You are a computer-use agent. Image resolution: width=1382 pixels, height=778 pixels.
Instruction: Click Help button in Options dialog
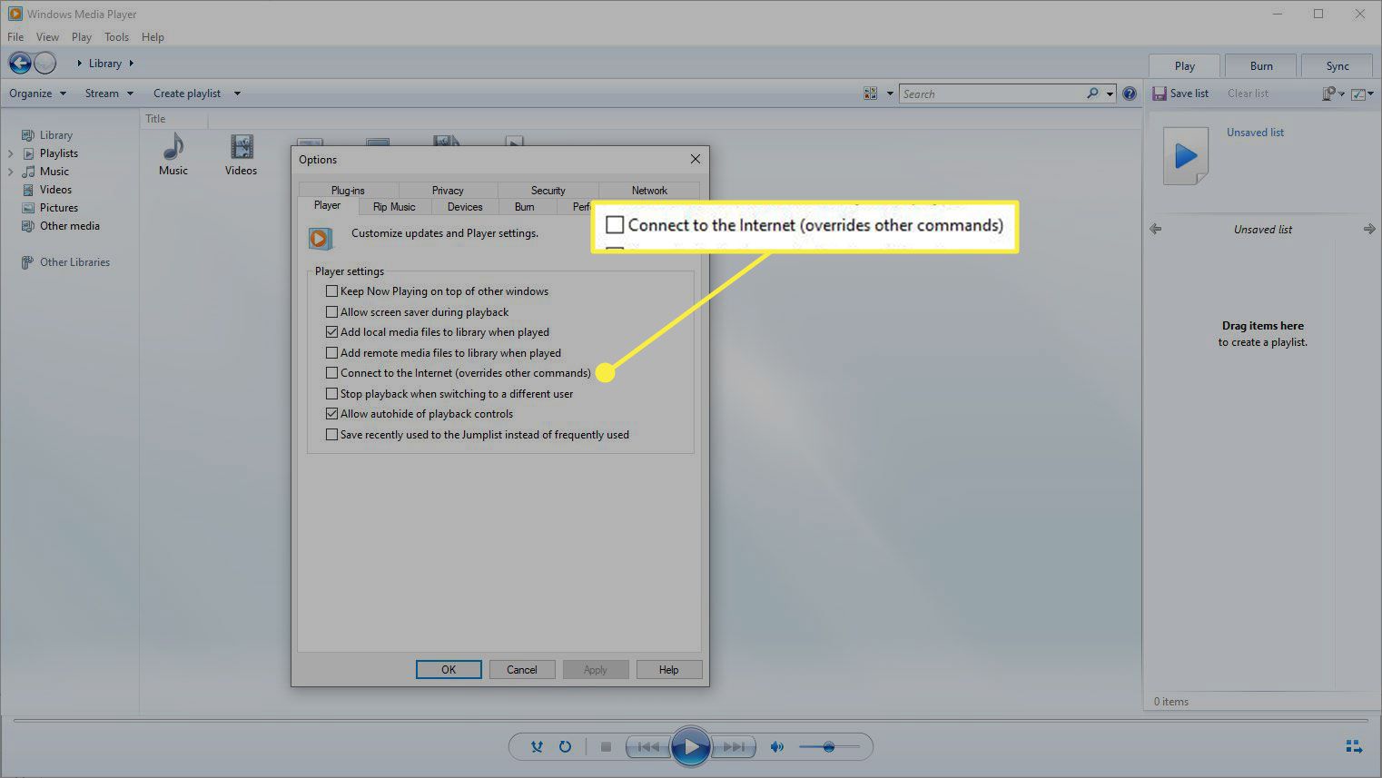(x=669, y=670)
